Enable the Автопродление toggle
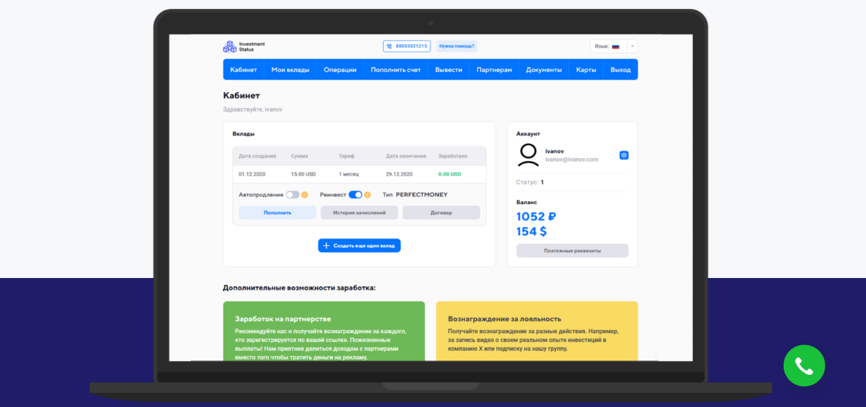The width and height of the screenshot is (866, 407). pos(293,194)
